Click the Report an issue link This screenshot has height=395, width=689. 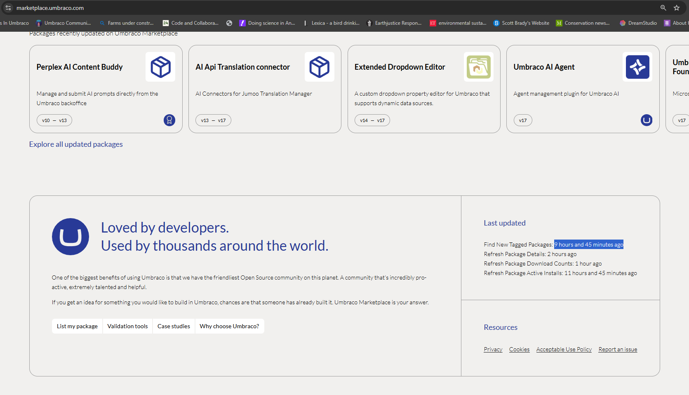(618, 349)
